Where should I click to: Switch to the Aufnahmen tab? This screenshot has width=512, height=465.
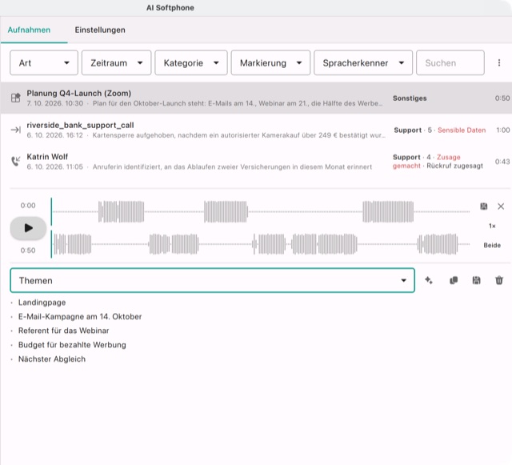(x=29, y=30)
